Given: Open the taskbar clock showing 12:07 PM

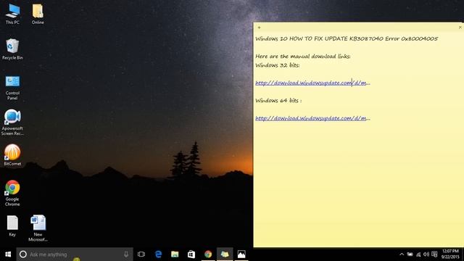Looking at the screenshot, I should [x=450, y=254].
